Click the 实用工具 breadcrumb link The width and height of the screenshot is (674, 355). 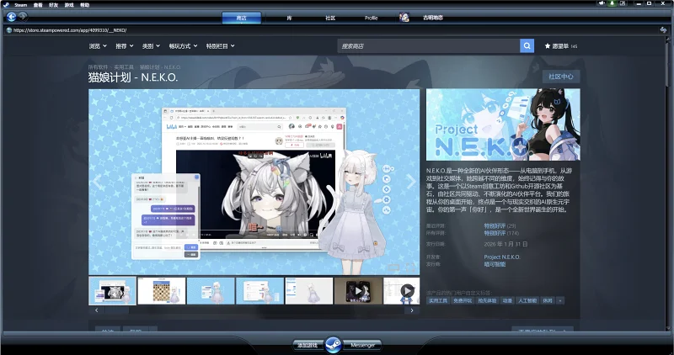pos(123,67)
